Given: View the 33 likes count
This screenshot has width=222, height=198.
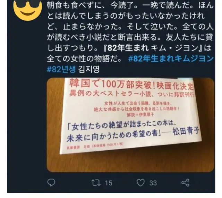Looking at the screenshot, I should point(153,183).
